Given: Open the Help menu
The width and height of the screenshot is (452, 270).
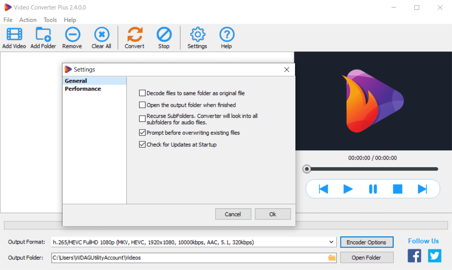Looking at the screenshot, I should 70,20.
